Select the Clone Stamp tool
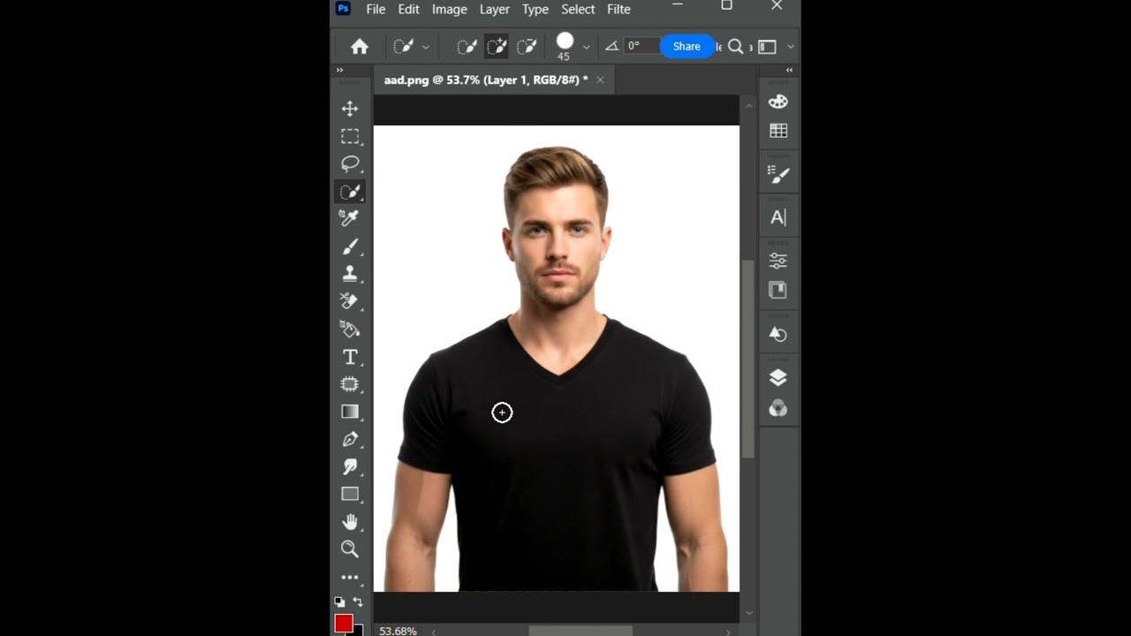The width and height of the screenshot is (1131, 636). (350, 274)
